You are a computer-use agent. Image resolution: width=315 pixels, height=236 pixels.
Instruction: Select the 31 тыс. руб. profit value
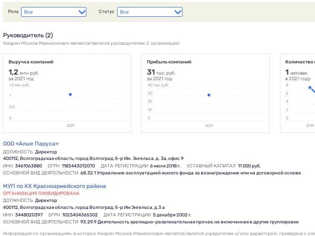(161, 72)
